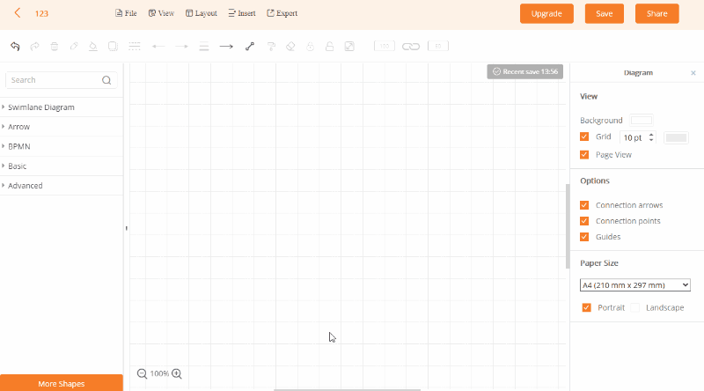Viewport: 704px width, 391px height.
Task: Click the Redo arrow icon
Action: (x=34, y=47)
